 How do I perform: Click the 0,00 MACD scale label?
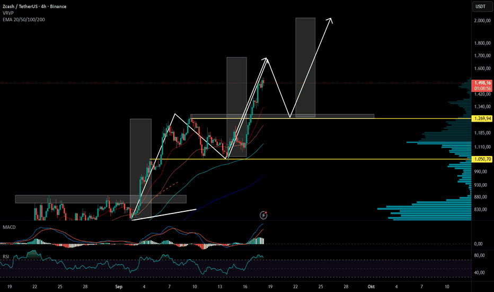(x=478, y=244)
